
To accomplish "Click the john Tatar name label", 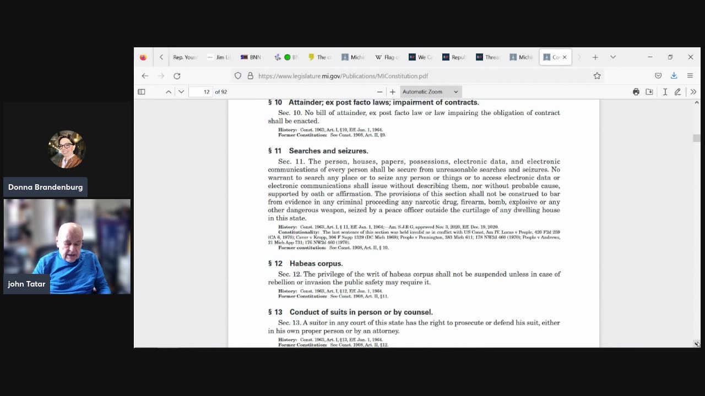I will pos(26,284).
